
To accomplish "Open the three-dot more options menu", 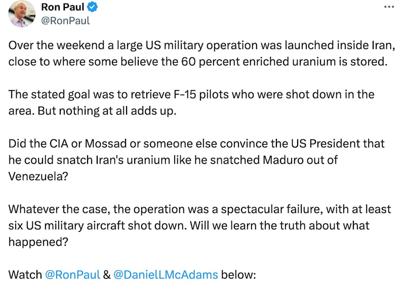I will (388, 7).
